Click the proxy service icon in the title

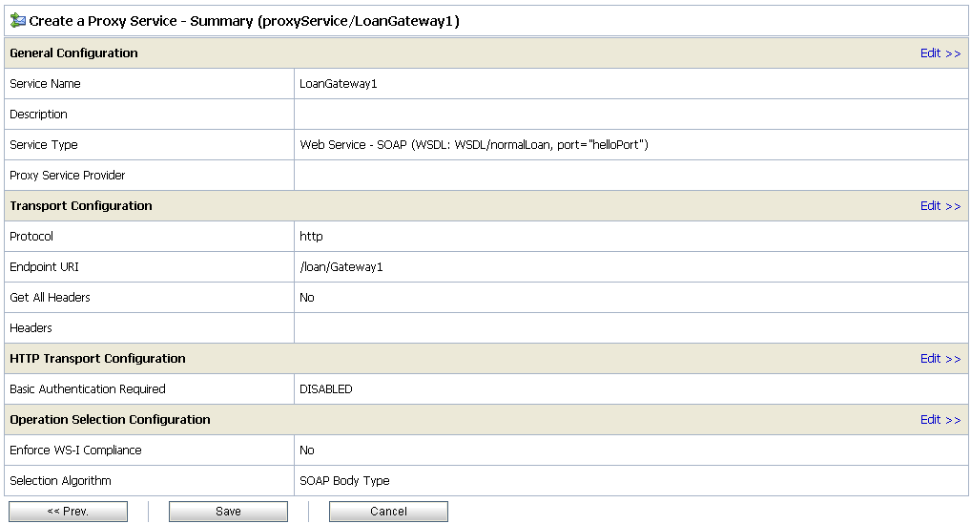pos(18,20)
